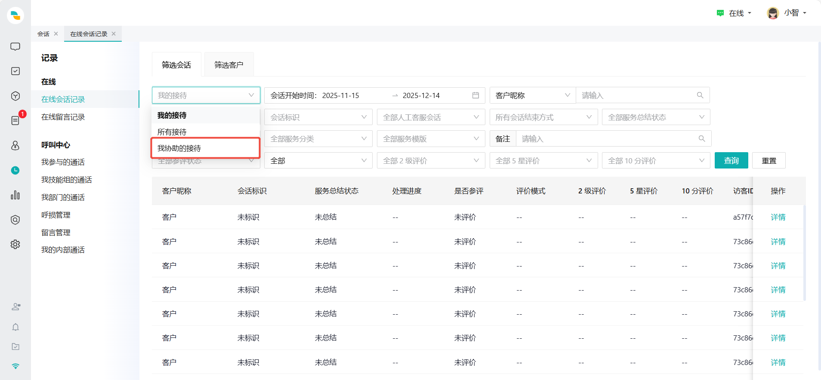This screenshot has width=821, height=380.
Task: Open the 客户昵称 field type dropdown
Action: click(x=533, y=95)
